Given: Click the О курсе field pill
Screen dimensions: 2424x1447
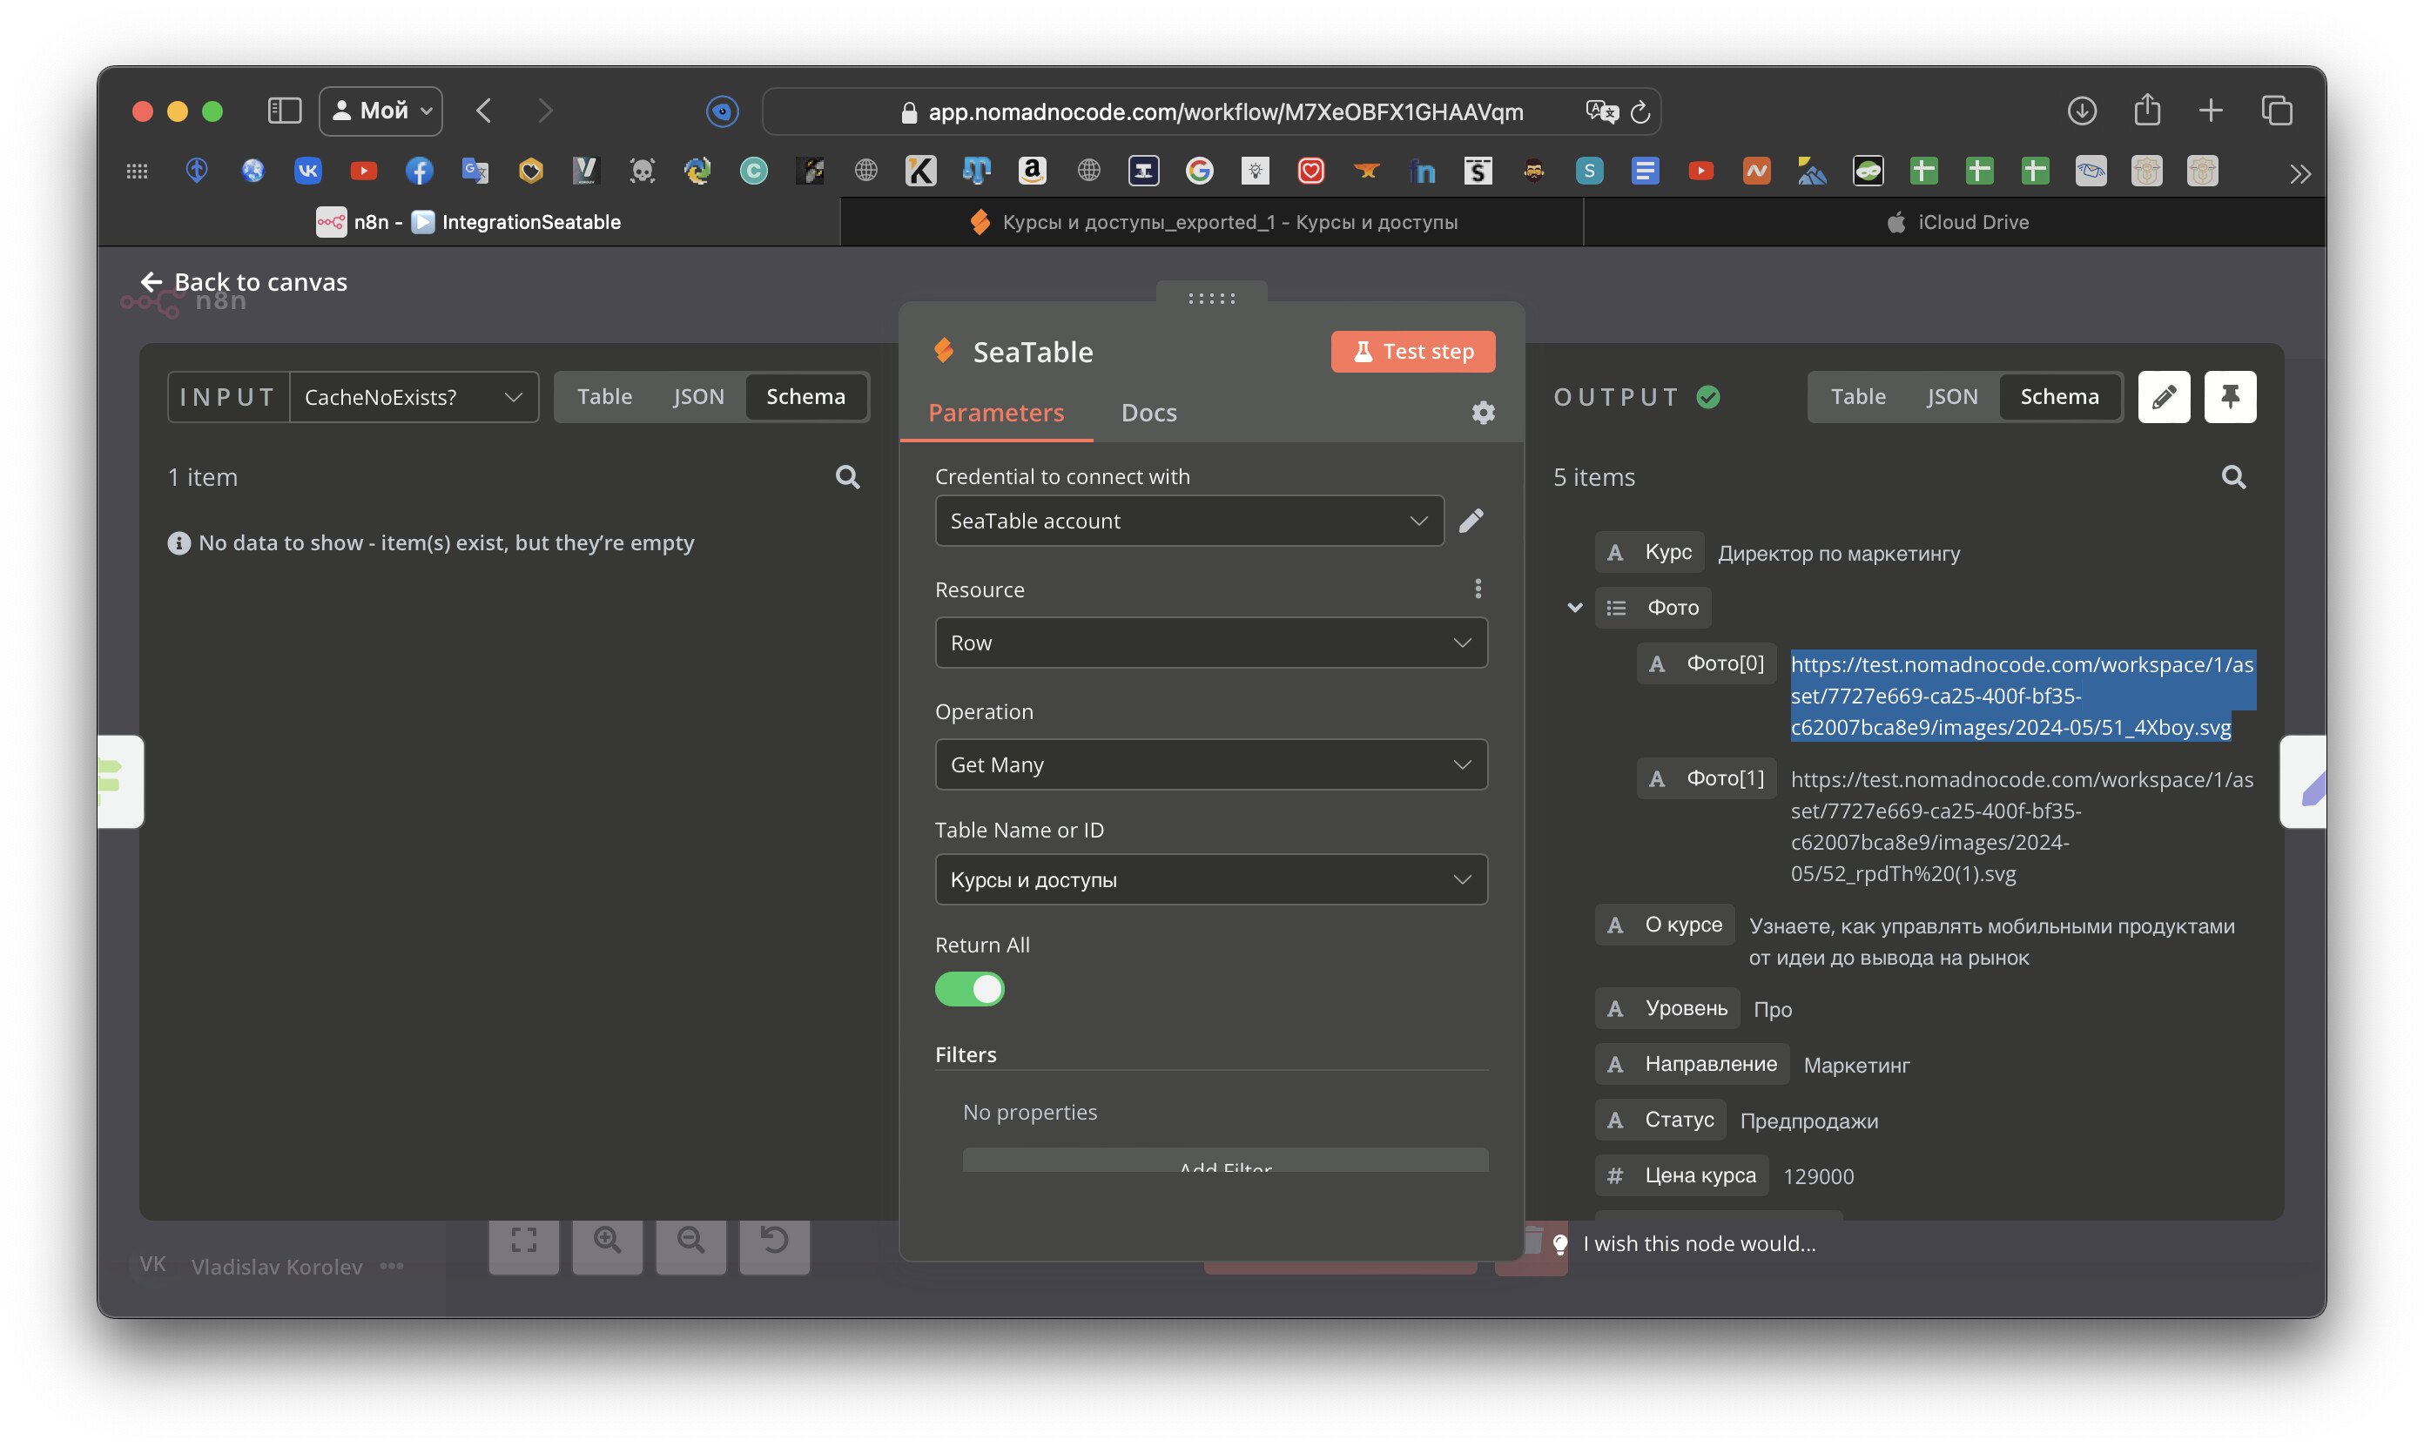Looking at the screenshot, I should pos(1665,925).
